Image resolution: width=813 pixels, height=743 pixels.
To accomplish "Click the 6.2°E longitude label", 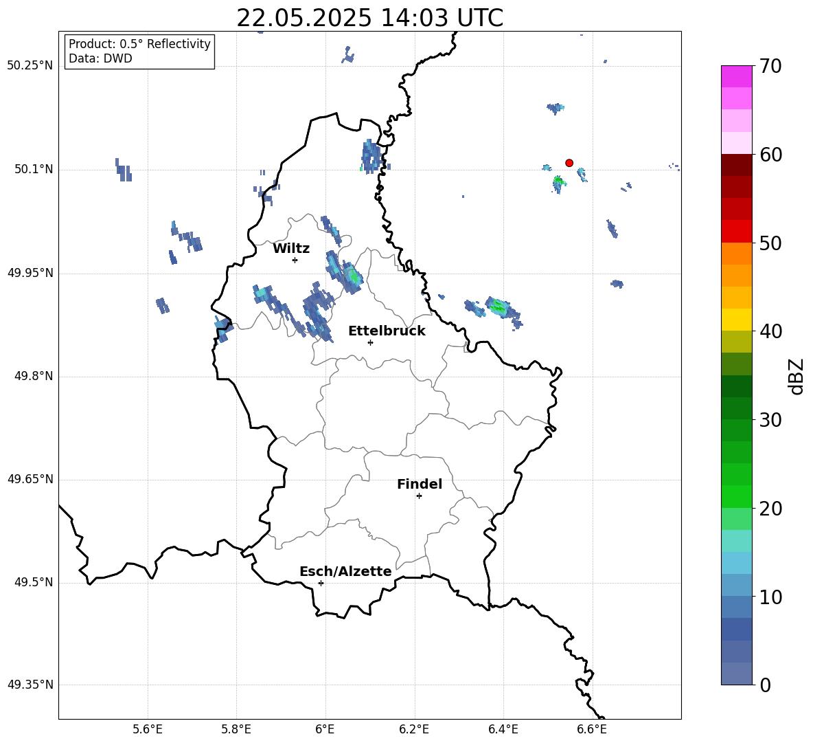I will pyautogui.click(x=414, y=729).
